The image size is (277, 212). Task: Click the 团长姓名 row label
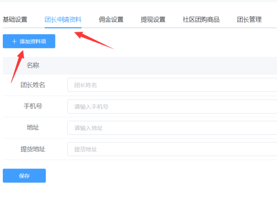33,85
